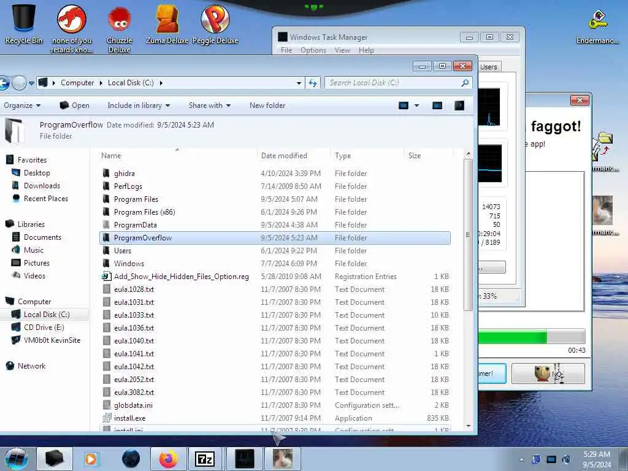Image resolution: width=628 pixels, height=471 pixels.
Task: Click the Baldi face NO button
Action: pyautogui.click(x=548, y=373)
